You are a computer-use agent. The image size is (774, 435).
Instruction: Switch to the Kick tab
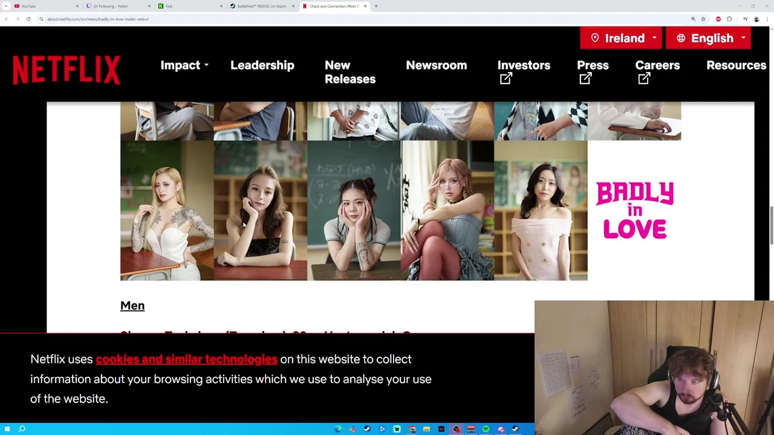point(190,6)
